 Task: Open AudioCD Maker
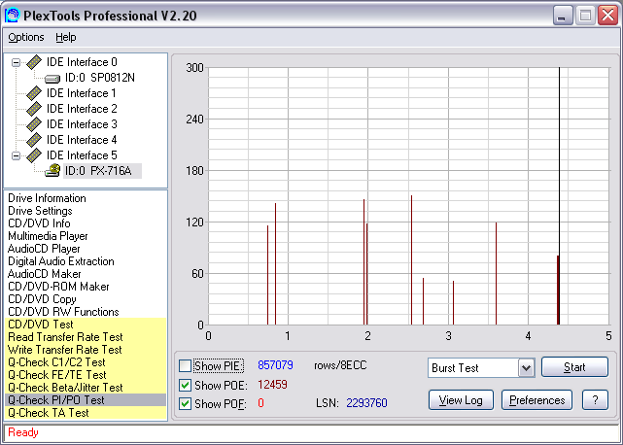(44, 274)
